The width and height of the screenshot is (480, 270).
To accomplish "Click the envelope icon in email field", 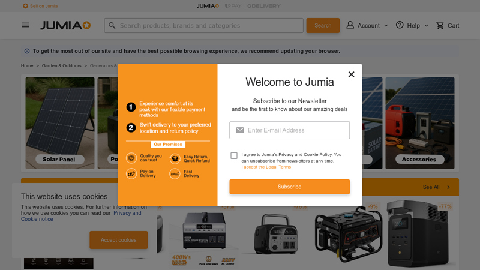I will tap(240, 130).
